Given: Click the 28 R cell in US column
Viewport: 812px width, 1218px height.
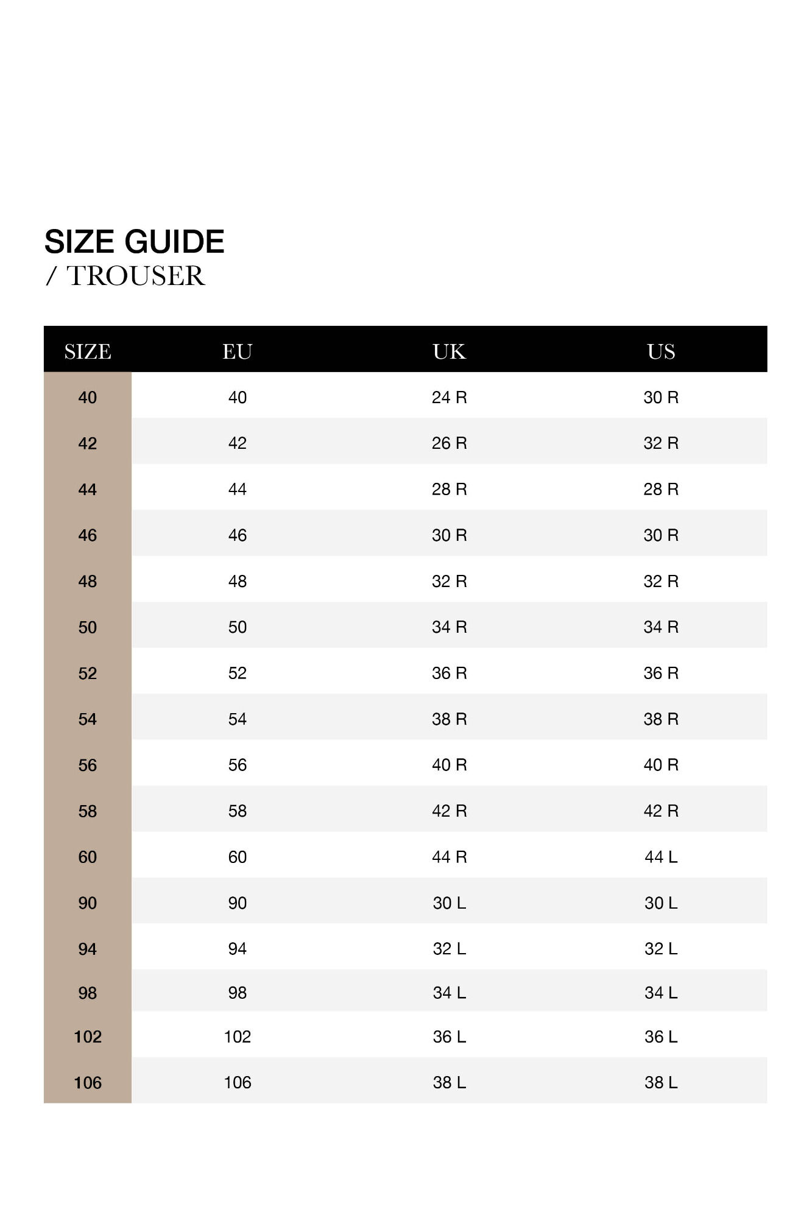Looking at the screenshot, I should click(x=661, y=489).
